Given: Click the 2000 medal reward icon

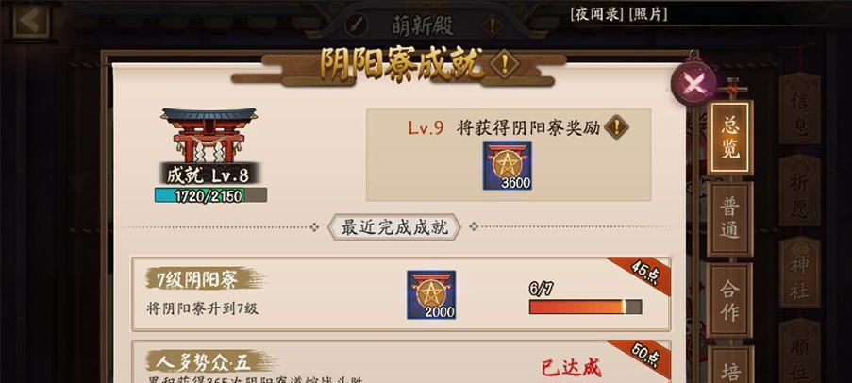Looking at the screenshot, I should (x=431, y=294).
